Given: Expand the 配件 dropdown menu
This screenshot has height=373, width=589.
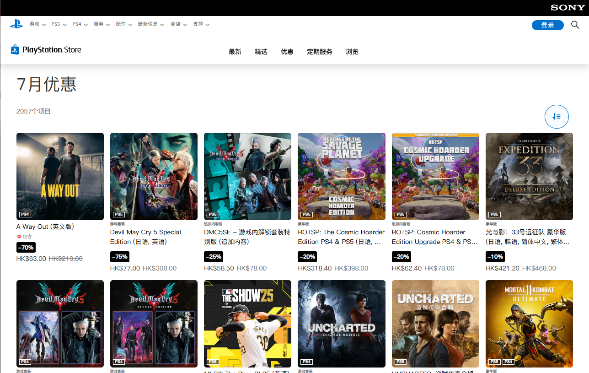Looking at the screenshot, I should pyautogui.click(x=124, y=24).
